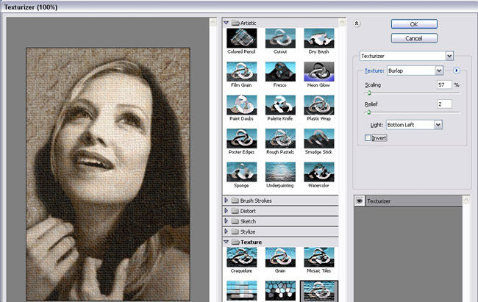Collapse the Artistic filter folder
478x302 pixels.
(226, 23)
